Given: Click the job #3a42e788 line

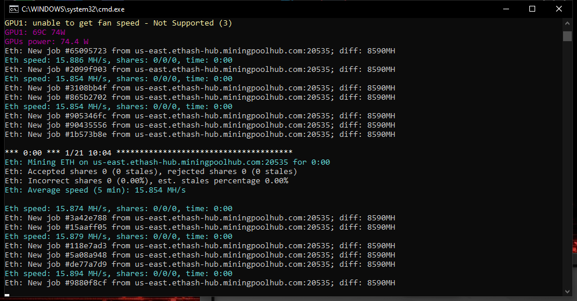Looking at the screenshot, I should (200, 217).
